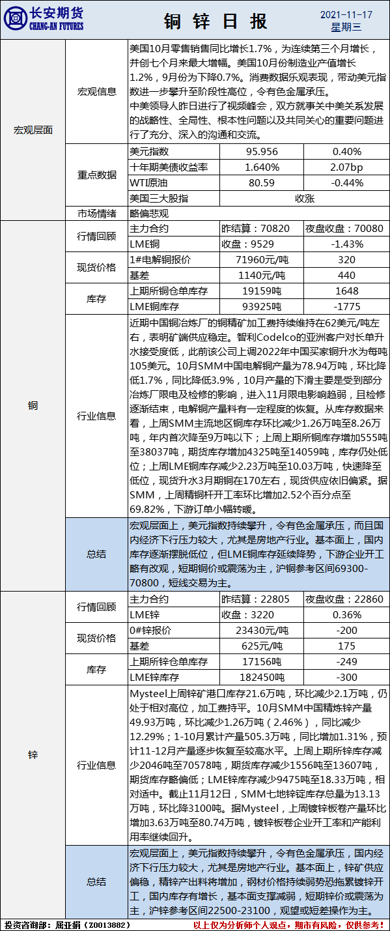Select the 铜锌日报 report title

click(216, 21)
